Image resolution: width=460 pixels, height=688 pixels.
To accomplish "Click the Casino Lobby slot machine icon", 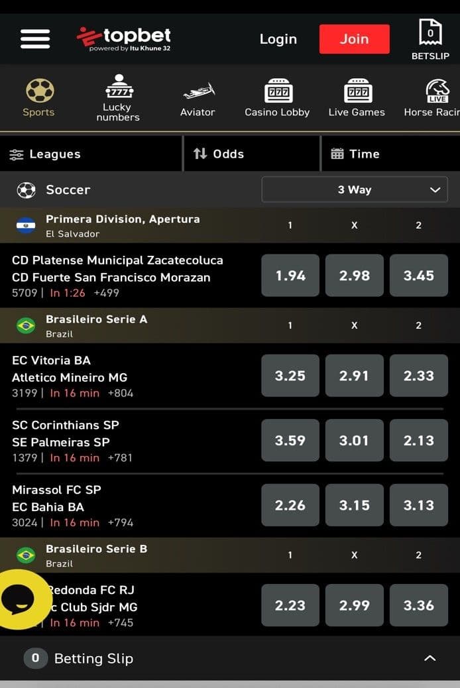I will click(277, 91).
